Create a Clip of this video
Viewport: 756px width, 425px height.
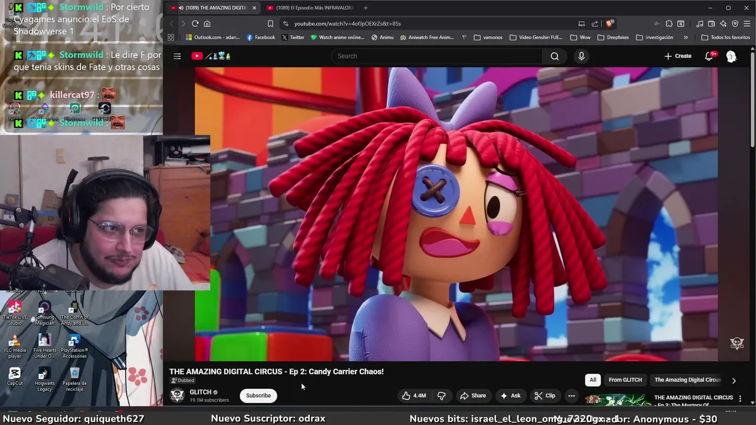545,395
